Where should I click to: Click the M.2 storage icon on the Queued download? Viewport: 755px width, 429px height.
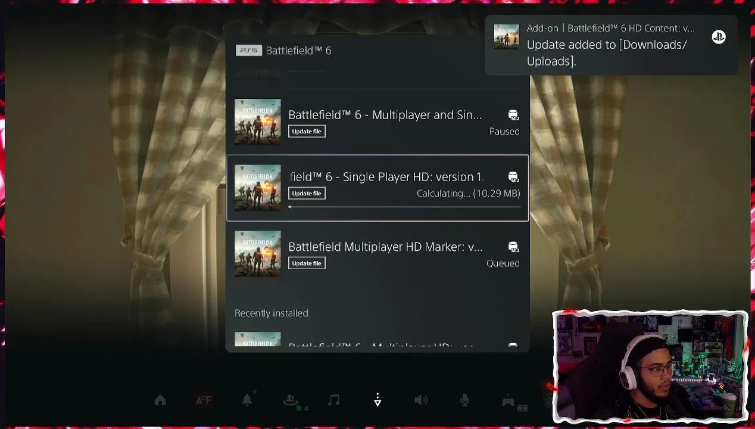(513, 247)
